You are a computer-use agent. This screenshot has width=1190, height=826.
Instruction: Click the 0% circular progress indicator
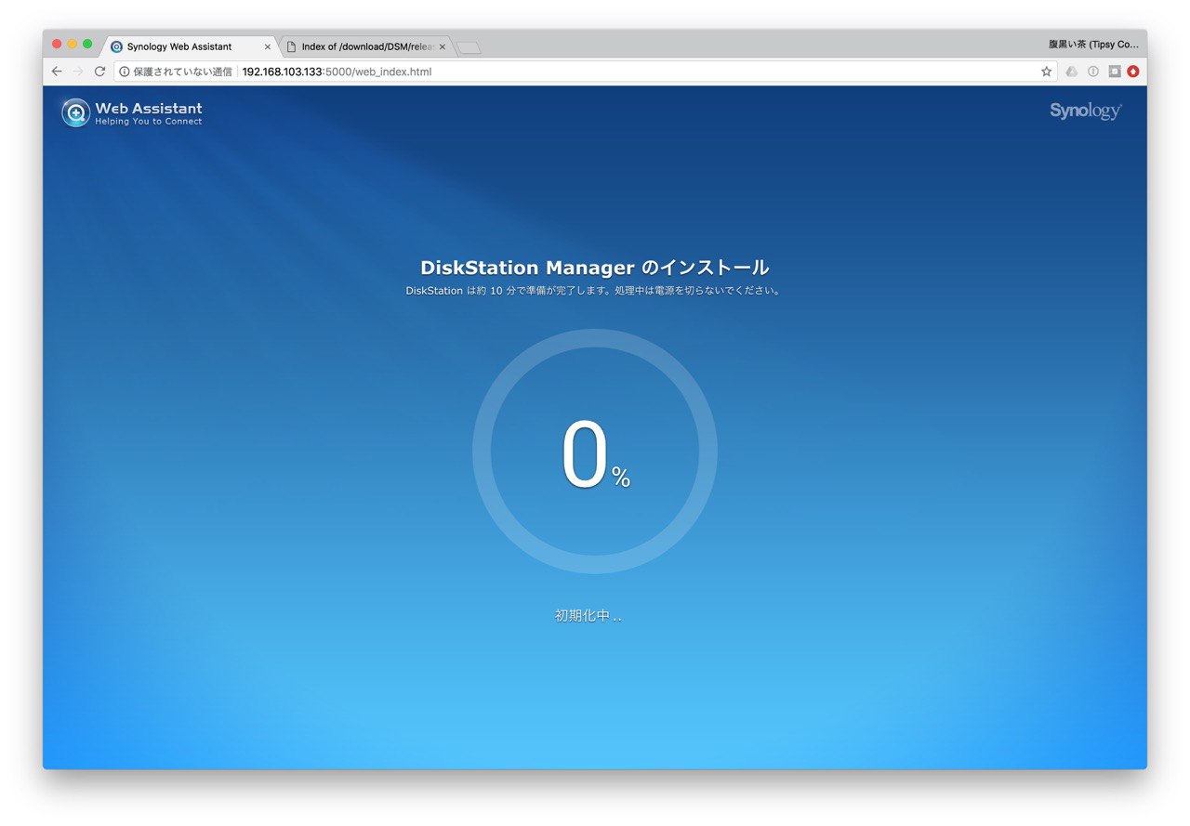click(x=595, y=452)
